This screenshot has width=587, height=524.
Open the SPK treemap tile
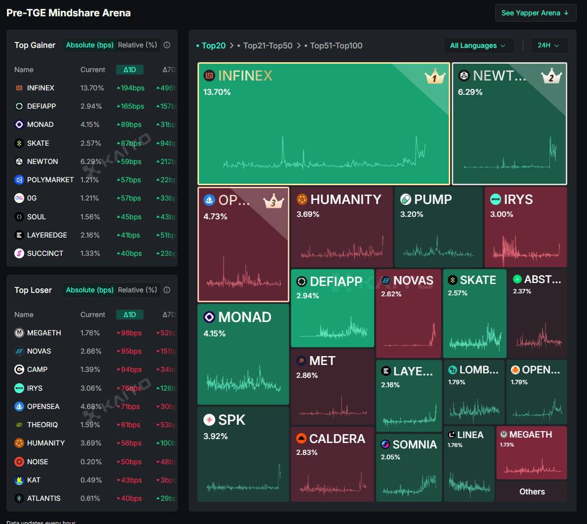[243, 454]
